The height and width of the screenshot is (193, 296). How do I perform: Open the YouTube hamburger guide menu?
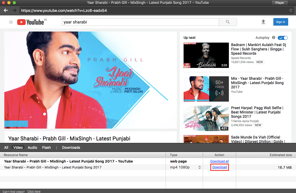(x=11, y=22)
